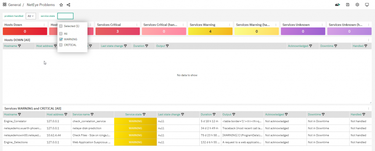
Task: Filter Duration column in Hosts DOWN table
Action: pyautogui.click(x=147, y=46)
